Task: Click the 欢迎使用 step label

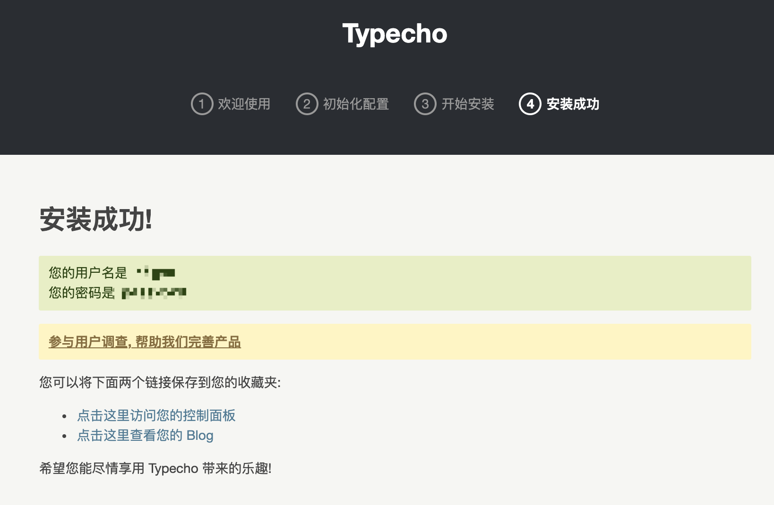Action: [244, 104]
